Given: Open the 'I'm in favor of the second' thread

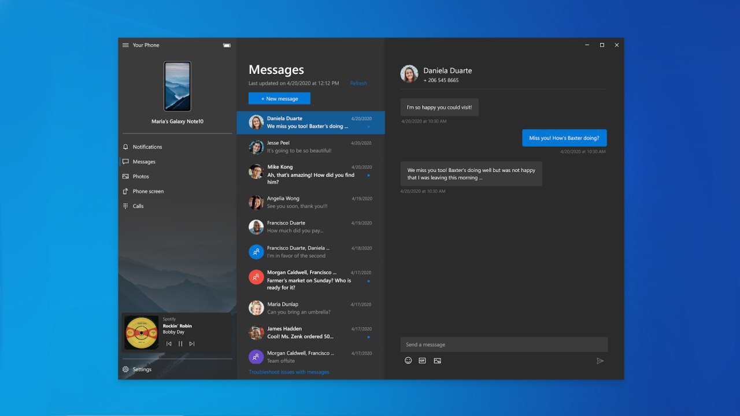Looking at the screenshot, I should [310, 252].
